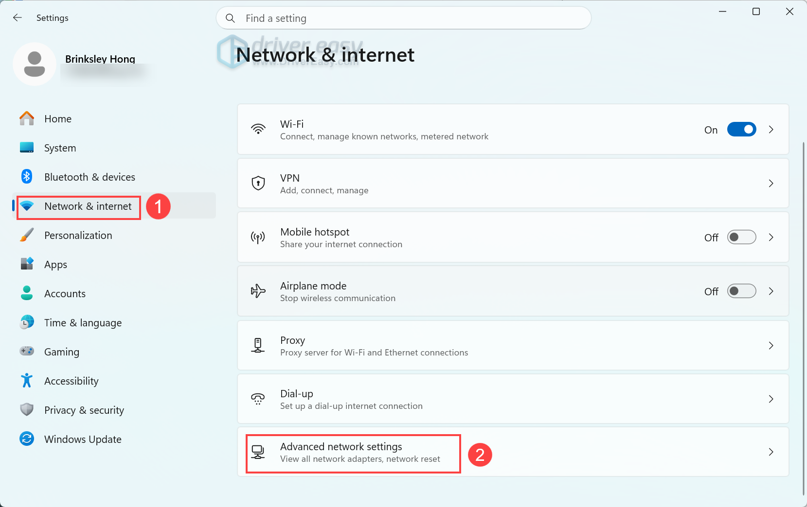
Task: Select Time & language label
Action: point(83,323)
